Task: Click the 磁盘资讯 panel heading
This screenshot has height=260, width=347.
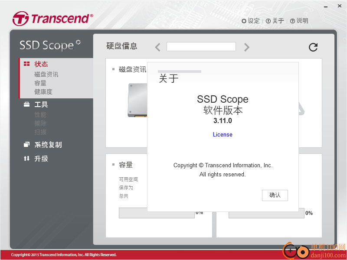Action: point(133,69)
